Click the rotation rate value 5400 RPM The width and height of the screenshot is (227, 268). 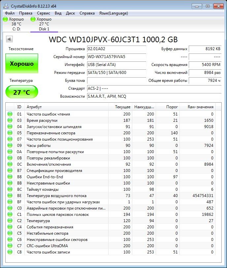coord(205,65)
